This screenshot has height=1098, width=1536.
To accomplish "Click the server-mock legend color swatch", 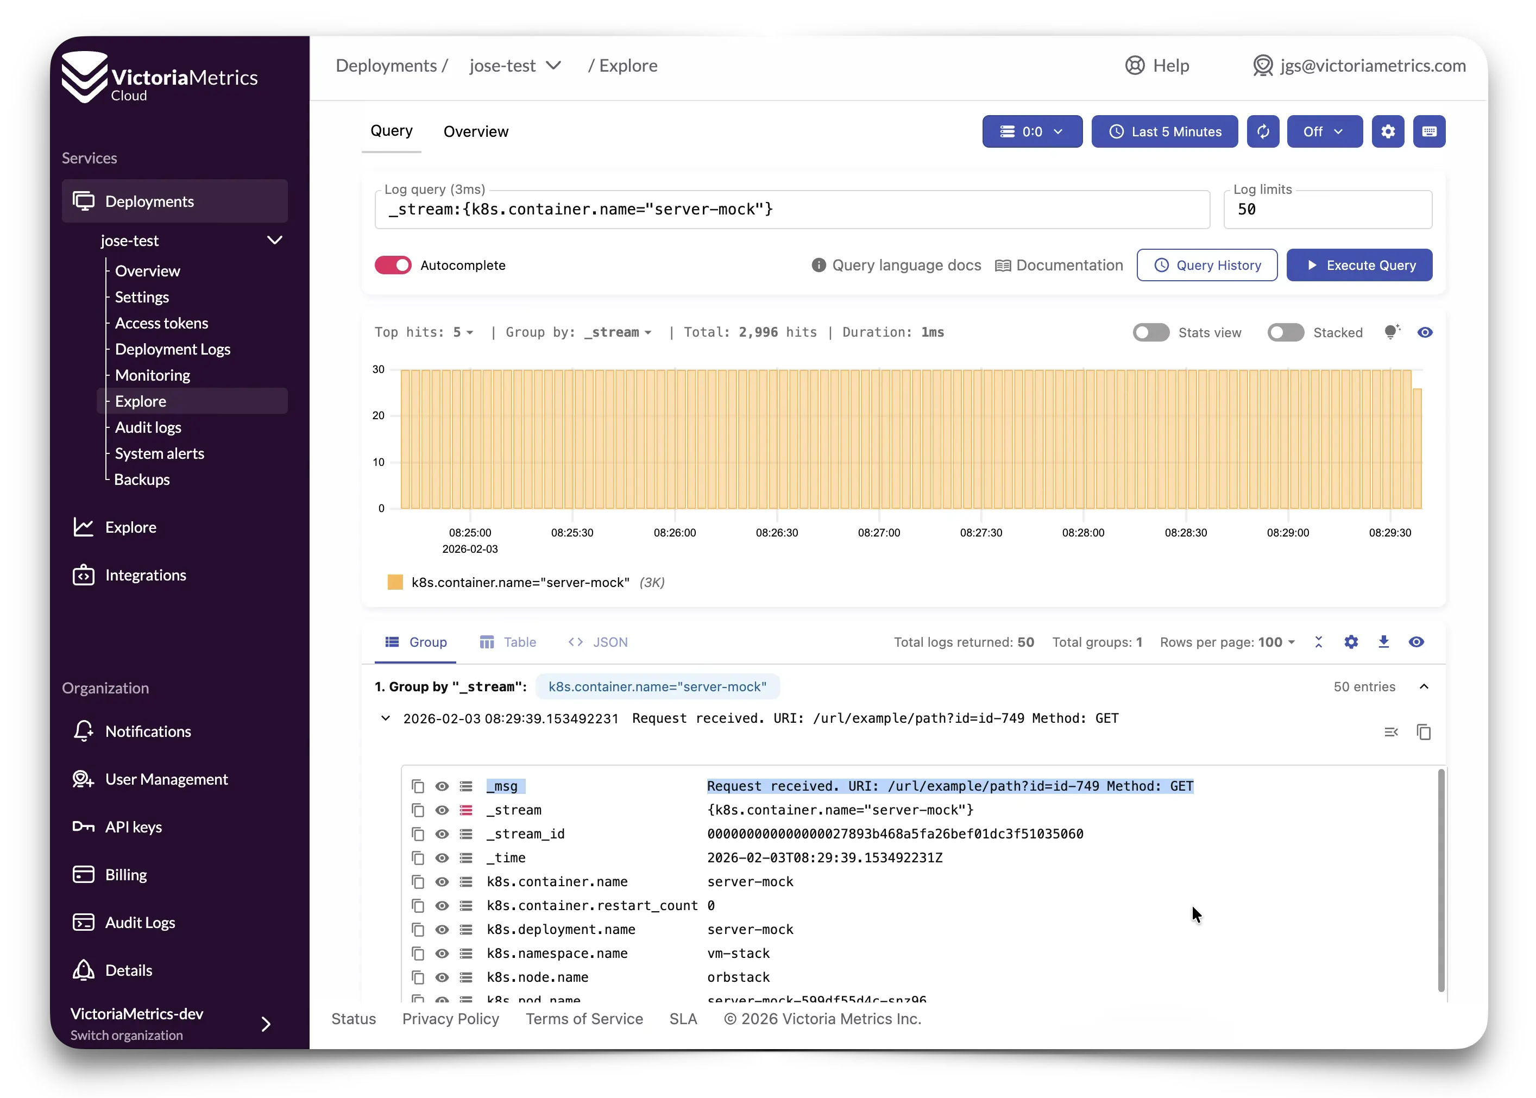I will point(395,582).
